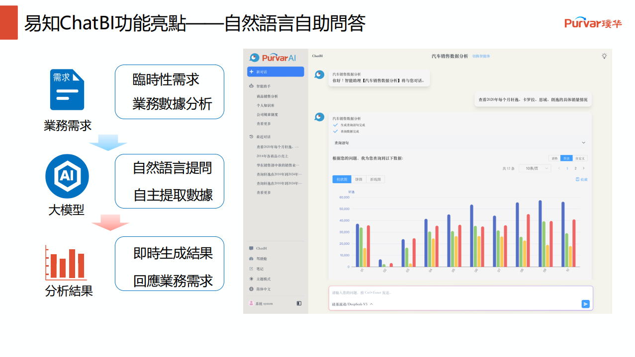Go to next page arrow
The width and height of the screenshot is (635, 357).
[584, 168]
